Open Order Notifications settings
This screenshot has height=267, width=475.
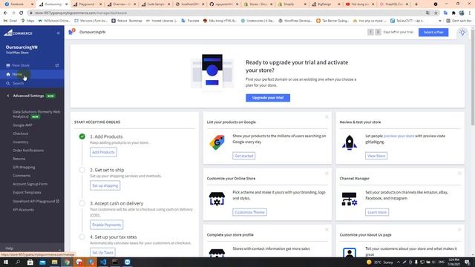tap(28, 151)
